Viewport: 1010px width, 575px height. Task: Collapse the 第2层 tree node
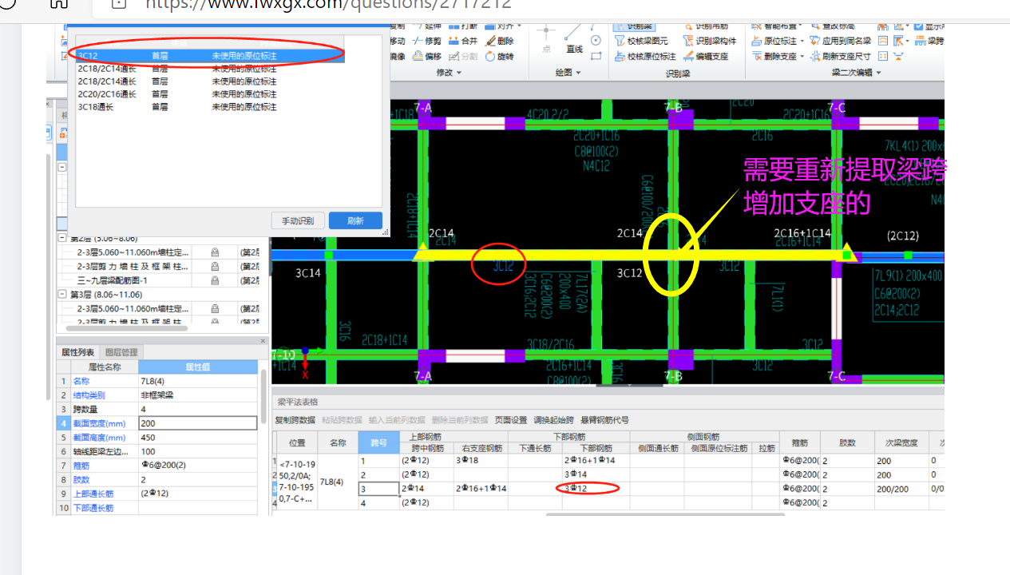point(62,238)
